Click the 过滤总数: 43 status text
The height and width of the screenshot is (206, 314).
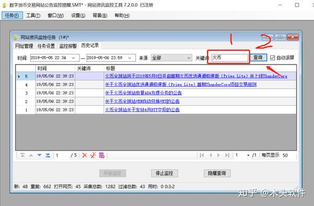131,187
